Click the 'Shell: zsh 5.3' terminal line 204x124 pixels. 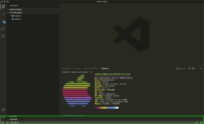pyautogui.click(x=102, y=88)
